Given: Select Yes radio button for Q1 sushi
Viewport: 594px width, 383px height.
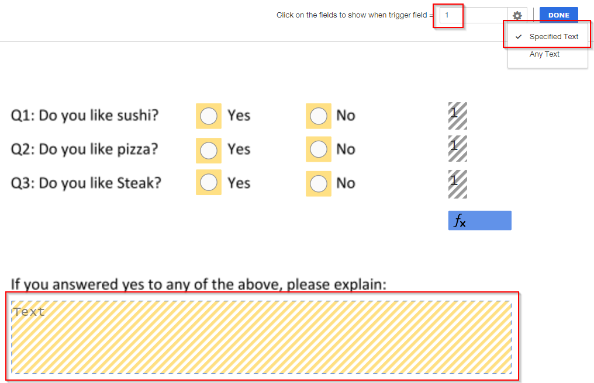Looking at the screenshot, I should point(208,116).
